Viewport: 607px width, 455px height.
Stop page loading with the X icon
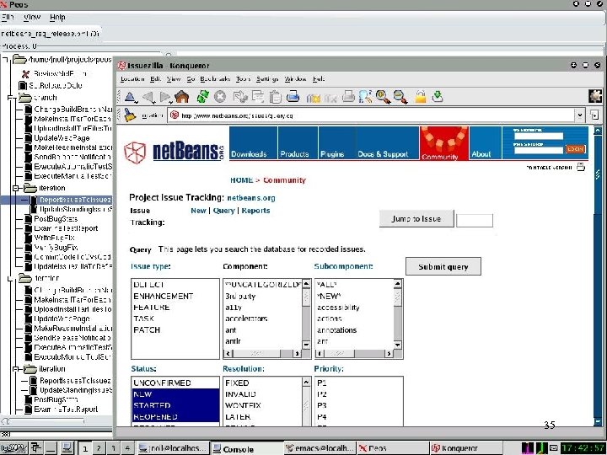click(x=220, y=97)
